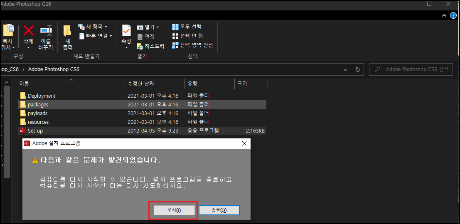The width and height of the screenshot is (460, 224).
Task: Sort by name (이름) column header
Action: [70, 84]
